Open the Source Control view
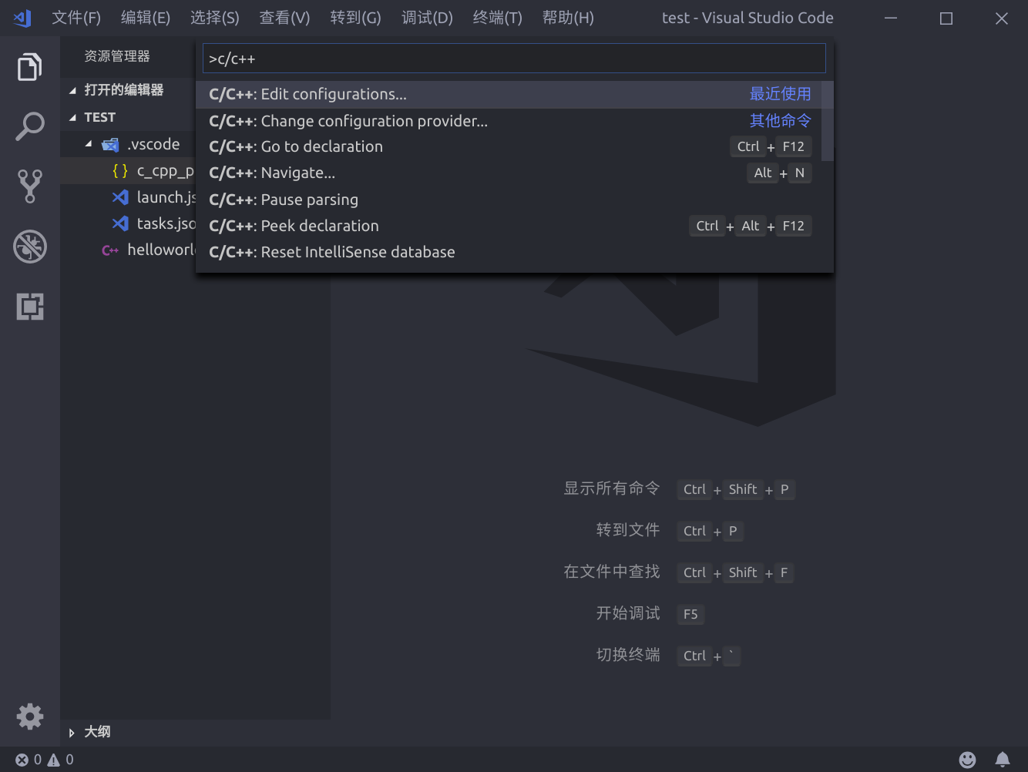 [29, 186]
